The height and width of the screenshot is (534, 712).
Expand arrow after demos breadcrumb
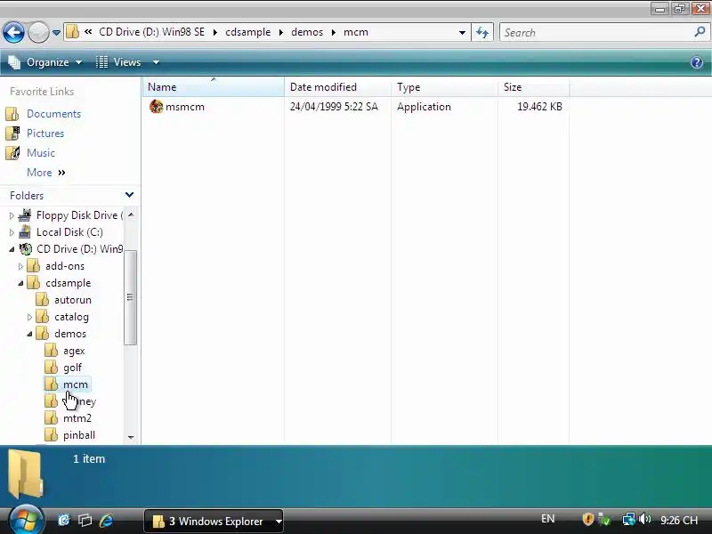coord(334,32)
